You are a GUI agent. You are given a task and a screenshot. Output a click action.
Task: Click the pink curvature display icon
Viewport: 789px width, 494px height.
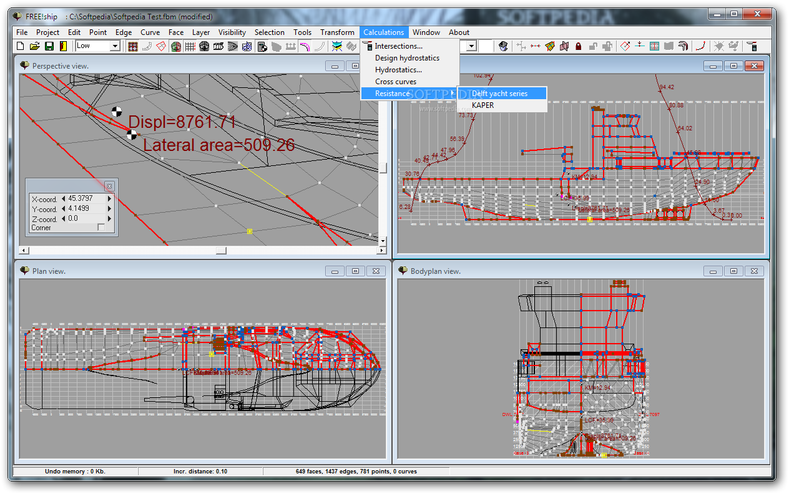(305, 46)
